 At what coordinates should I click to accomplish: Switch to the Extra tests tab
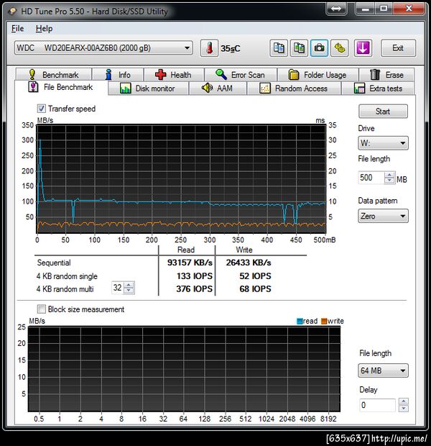(x=378, y=88)
